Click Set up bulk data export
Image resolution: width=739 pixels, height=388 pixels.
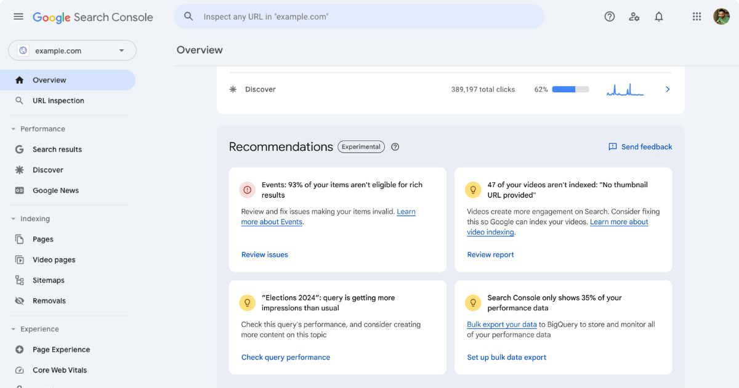[x=507, y=357]
